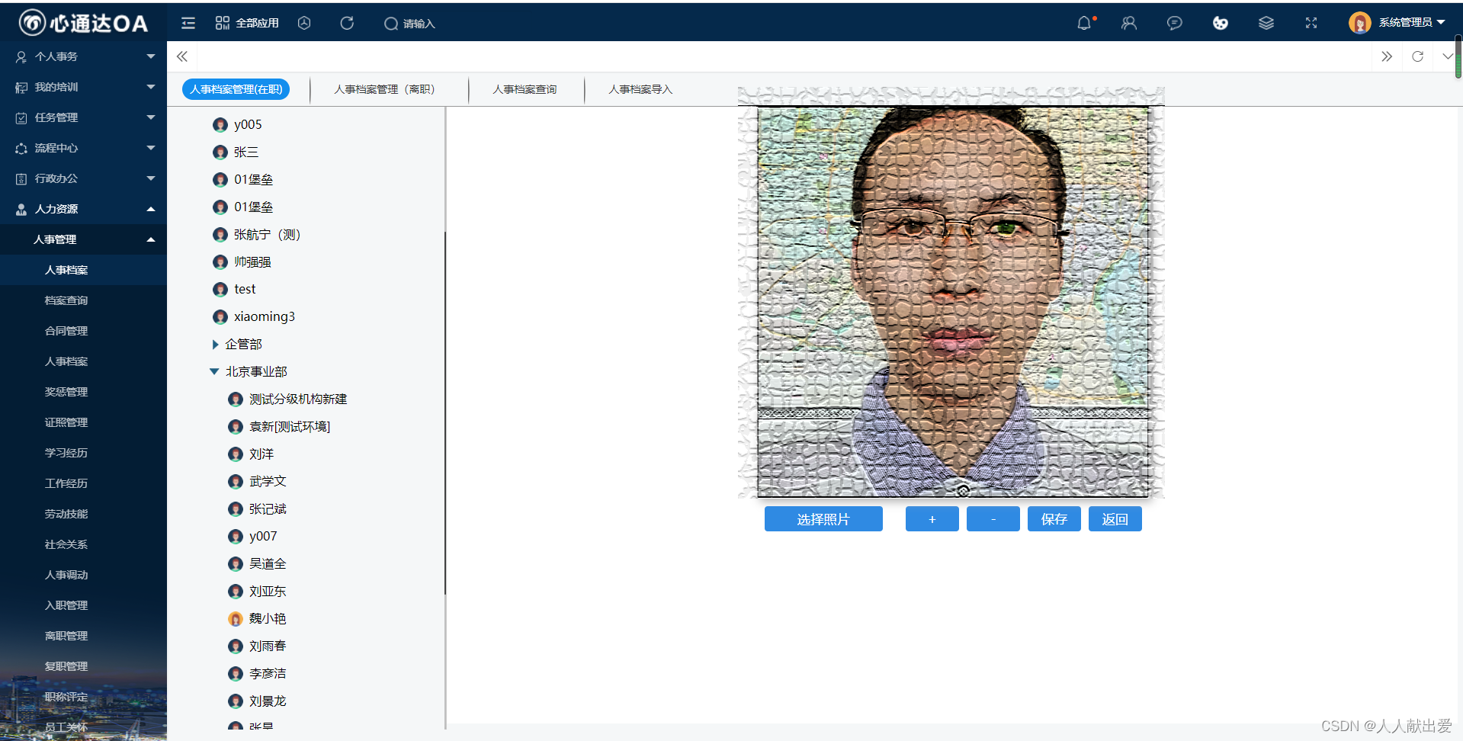
Task: Select employee 武学文 in the tree
Action: 268,482
